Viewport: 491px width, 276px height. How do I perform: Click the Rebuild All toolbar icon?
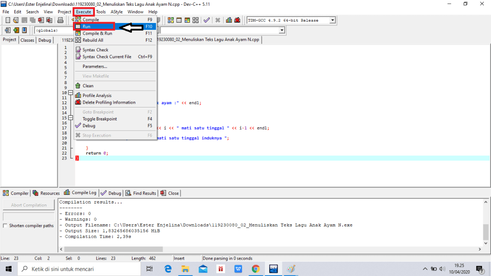coord(194,20)
